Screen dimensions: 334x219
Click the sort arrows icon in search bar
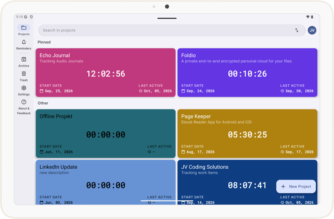tap(297, 30)
